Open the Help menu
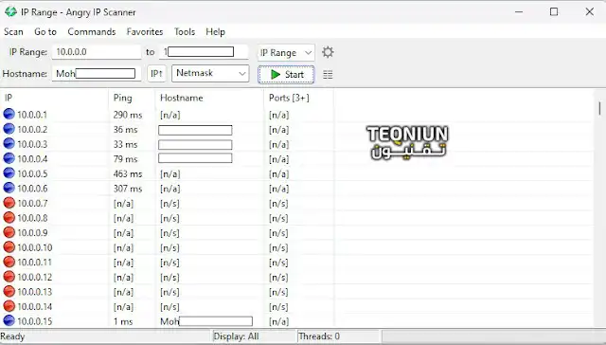The image size is (606, 345). [x=215, y=31]
